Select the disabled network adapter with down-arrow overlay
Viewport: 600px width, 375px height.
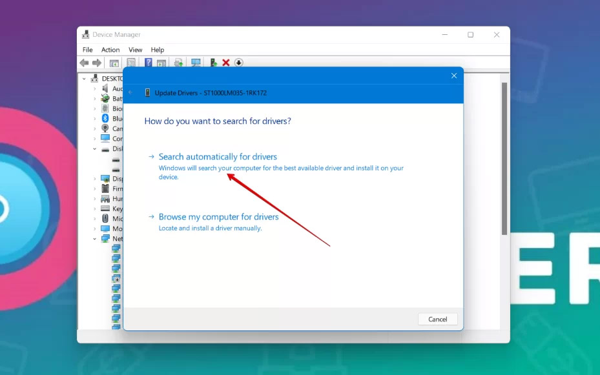(x=116, y=278)
